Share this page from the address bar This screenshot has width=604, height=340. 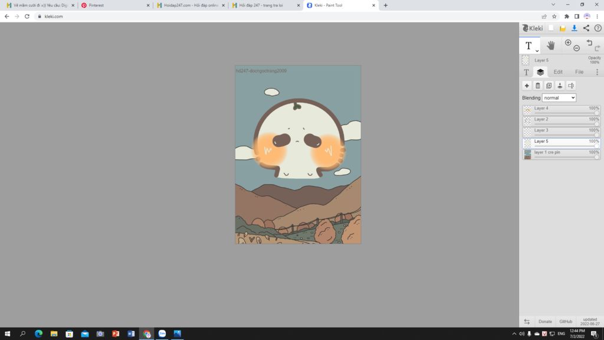pyautogui.click(x=544, y=16)
